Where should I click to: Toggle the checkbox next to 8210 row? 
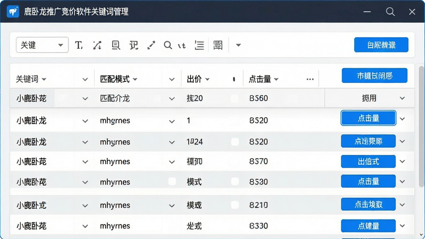click(235, 205)
